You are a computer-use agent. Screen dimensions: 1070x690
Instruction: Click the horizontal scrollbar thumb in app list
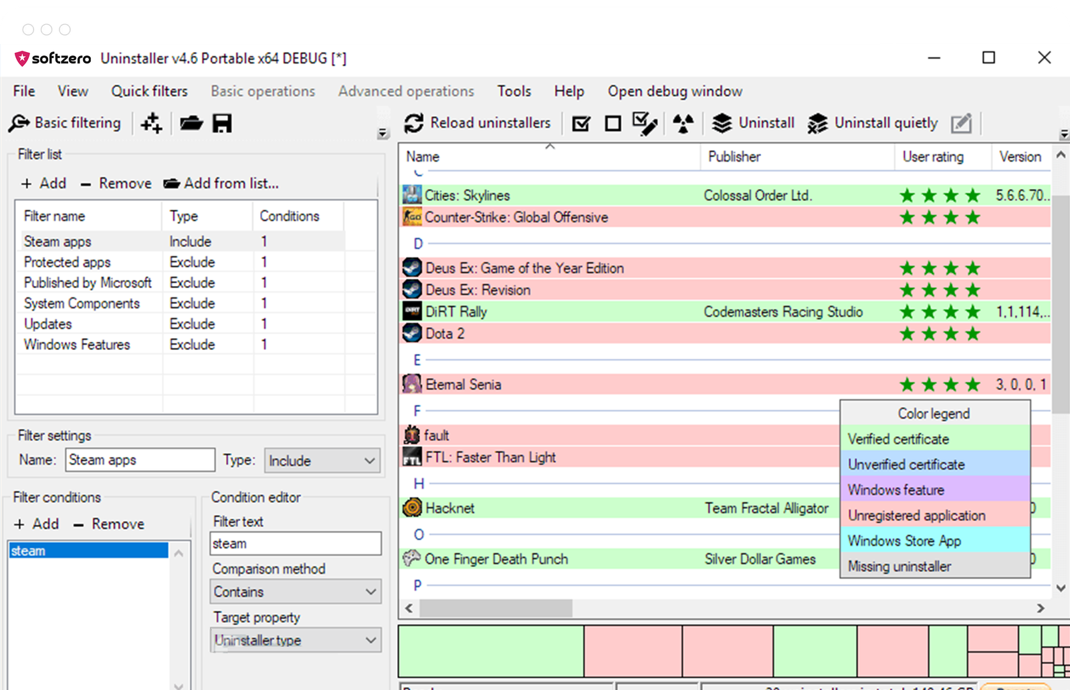[x=496, y=608]
